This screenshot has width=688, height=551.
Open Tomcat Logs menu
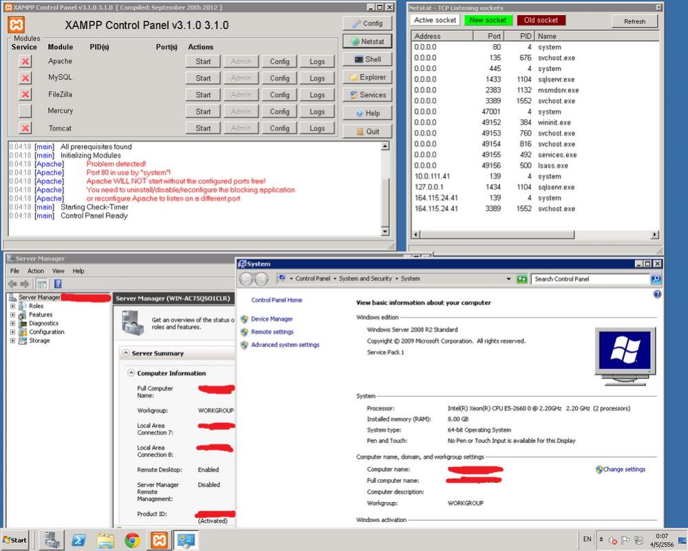pyautogui.click(x=317, y=128)
